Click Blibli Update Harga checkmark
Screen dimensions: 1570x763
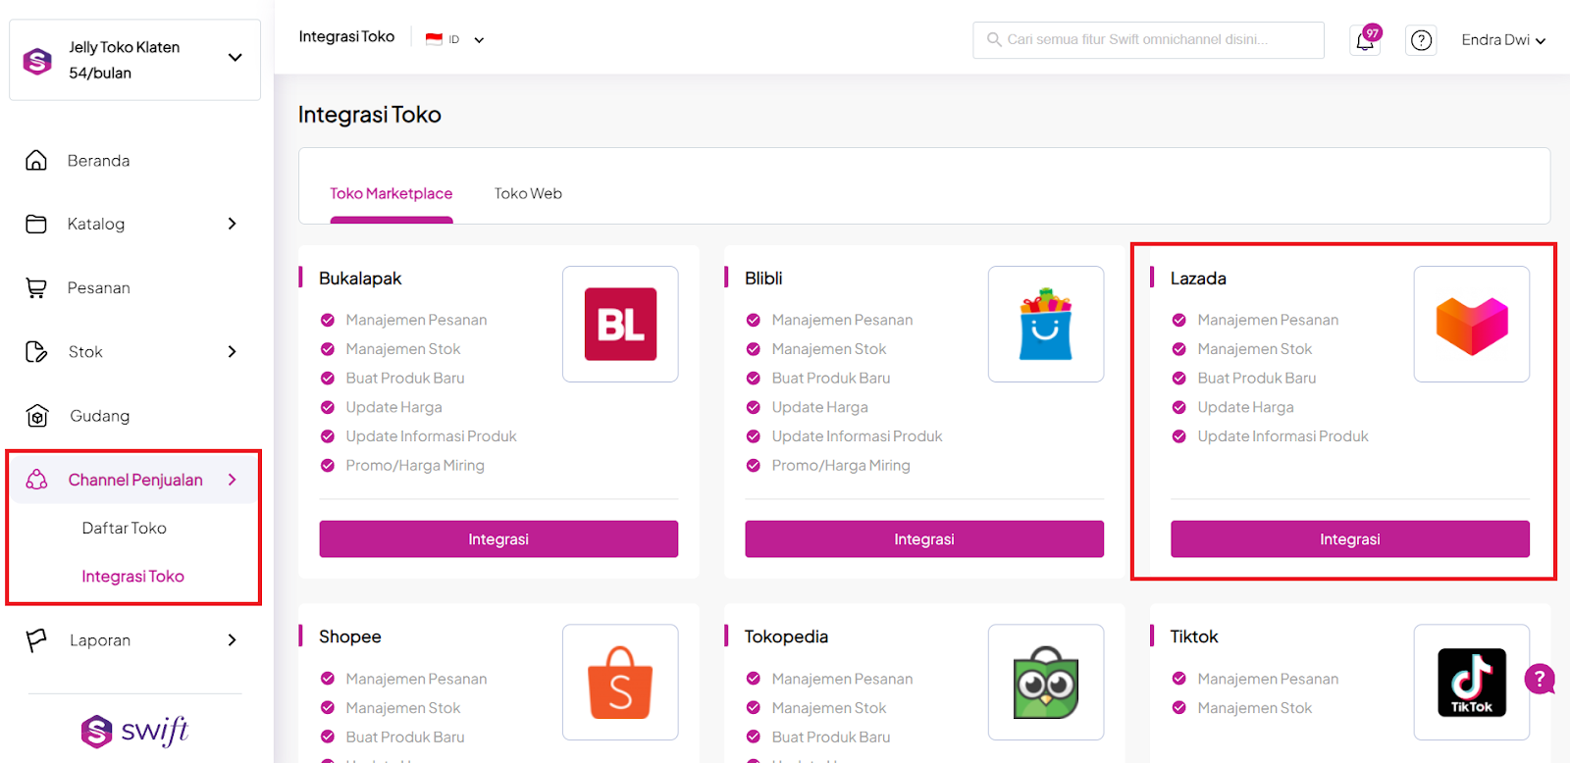[x=754, y=407]
